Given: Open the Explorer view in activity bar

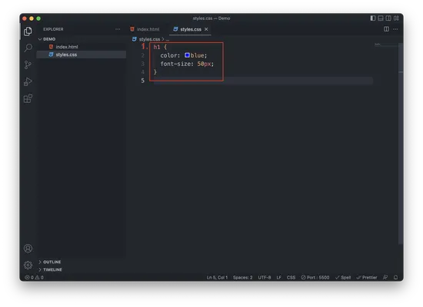Looking at the screenshot, I should (28, 31).
